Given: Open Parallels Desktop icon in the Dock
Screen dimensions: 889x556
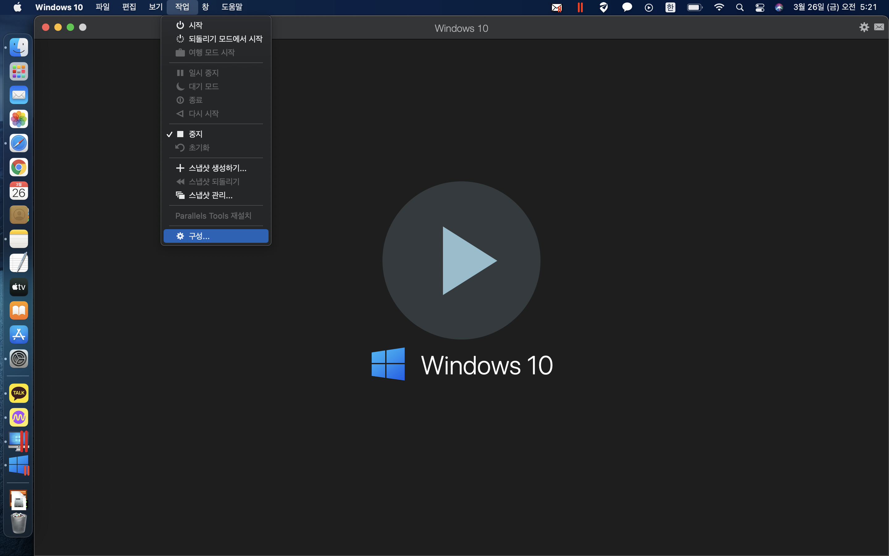Looking at the screenshot, I should (19, 441).
